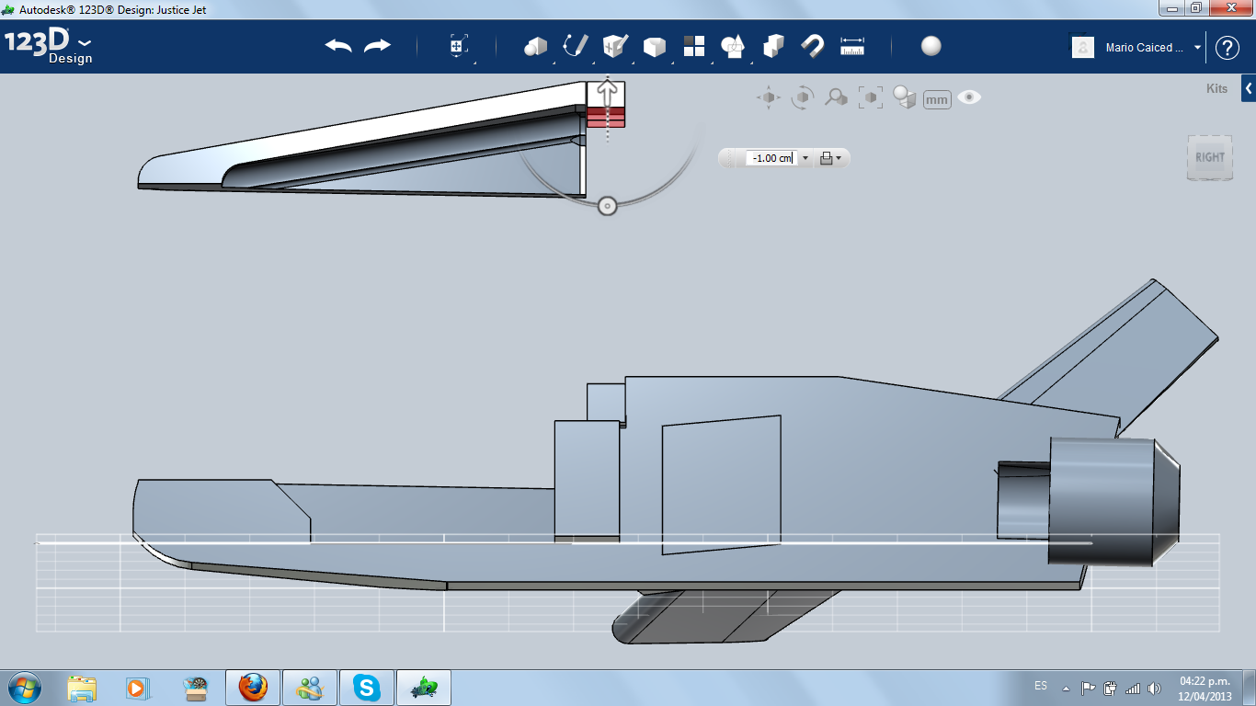Select the Zoom magnifier tool
The height and width of the screenshot is (706, 1256).
tap(836, 97)
